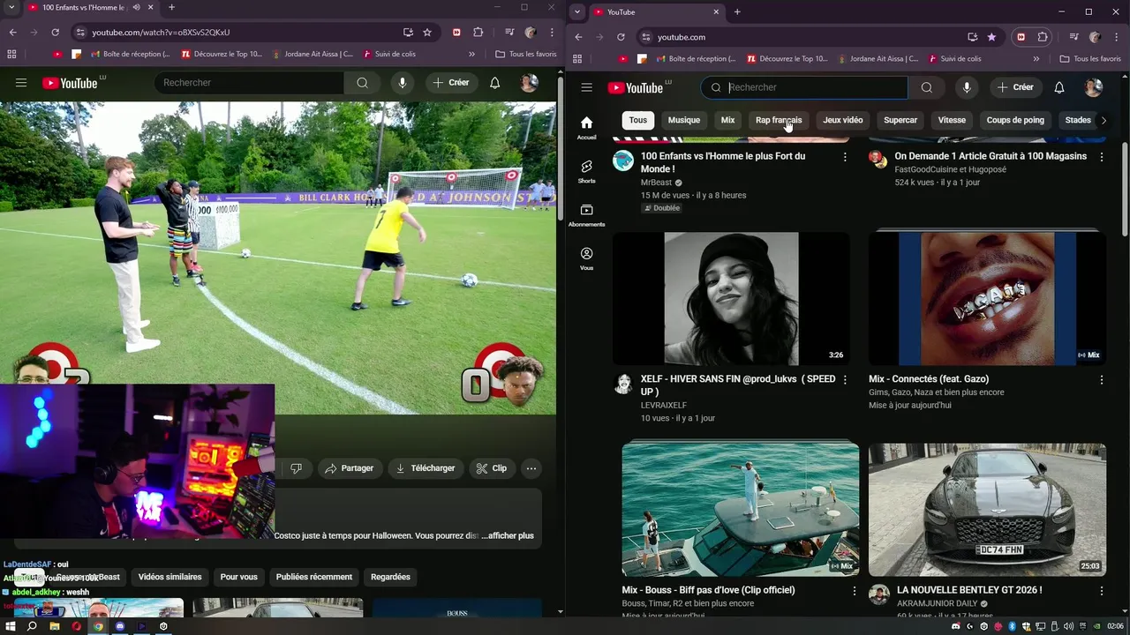Click Créer in the left YouTube header
The image size is (1130, 635).
(451, 83)
